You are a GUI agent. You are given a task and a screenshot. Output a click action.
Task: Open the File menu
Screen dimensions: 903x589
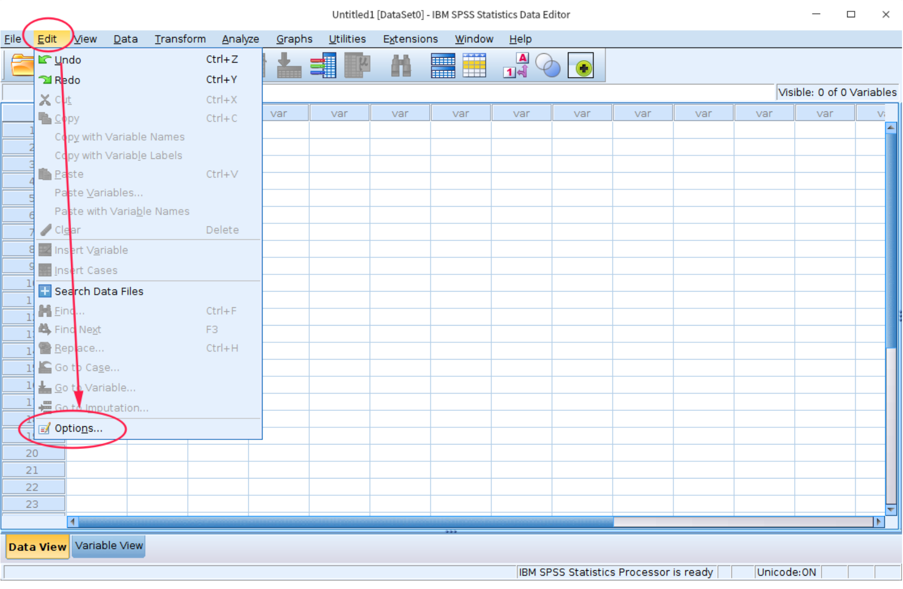13,39
